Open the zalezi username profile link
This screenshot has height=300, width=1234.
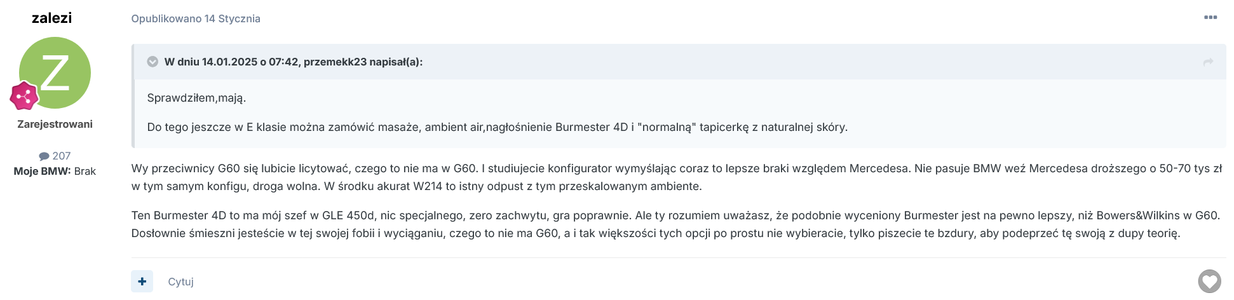[52, 18]
